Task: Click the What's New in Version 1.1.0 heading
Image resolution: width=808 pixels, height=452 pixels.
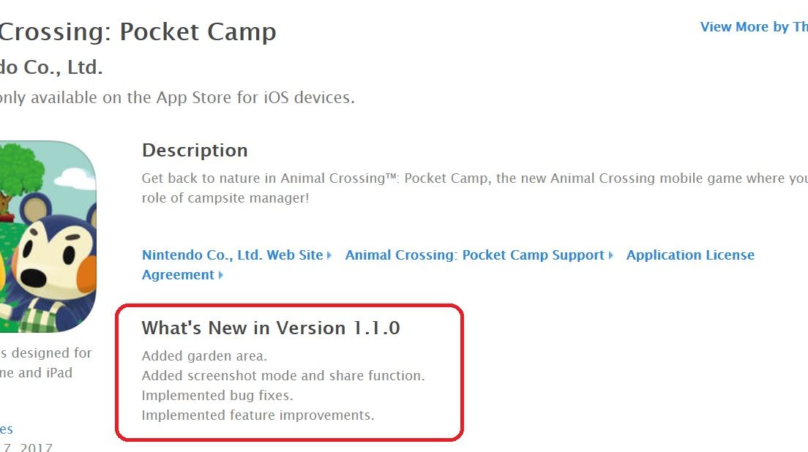Action: [x=271, y=328]
